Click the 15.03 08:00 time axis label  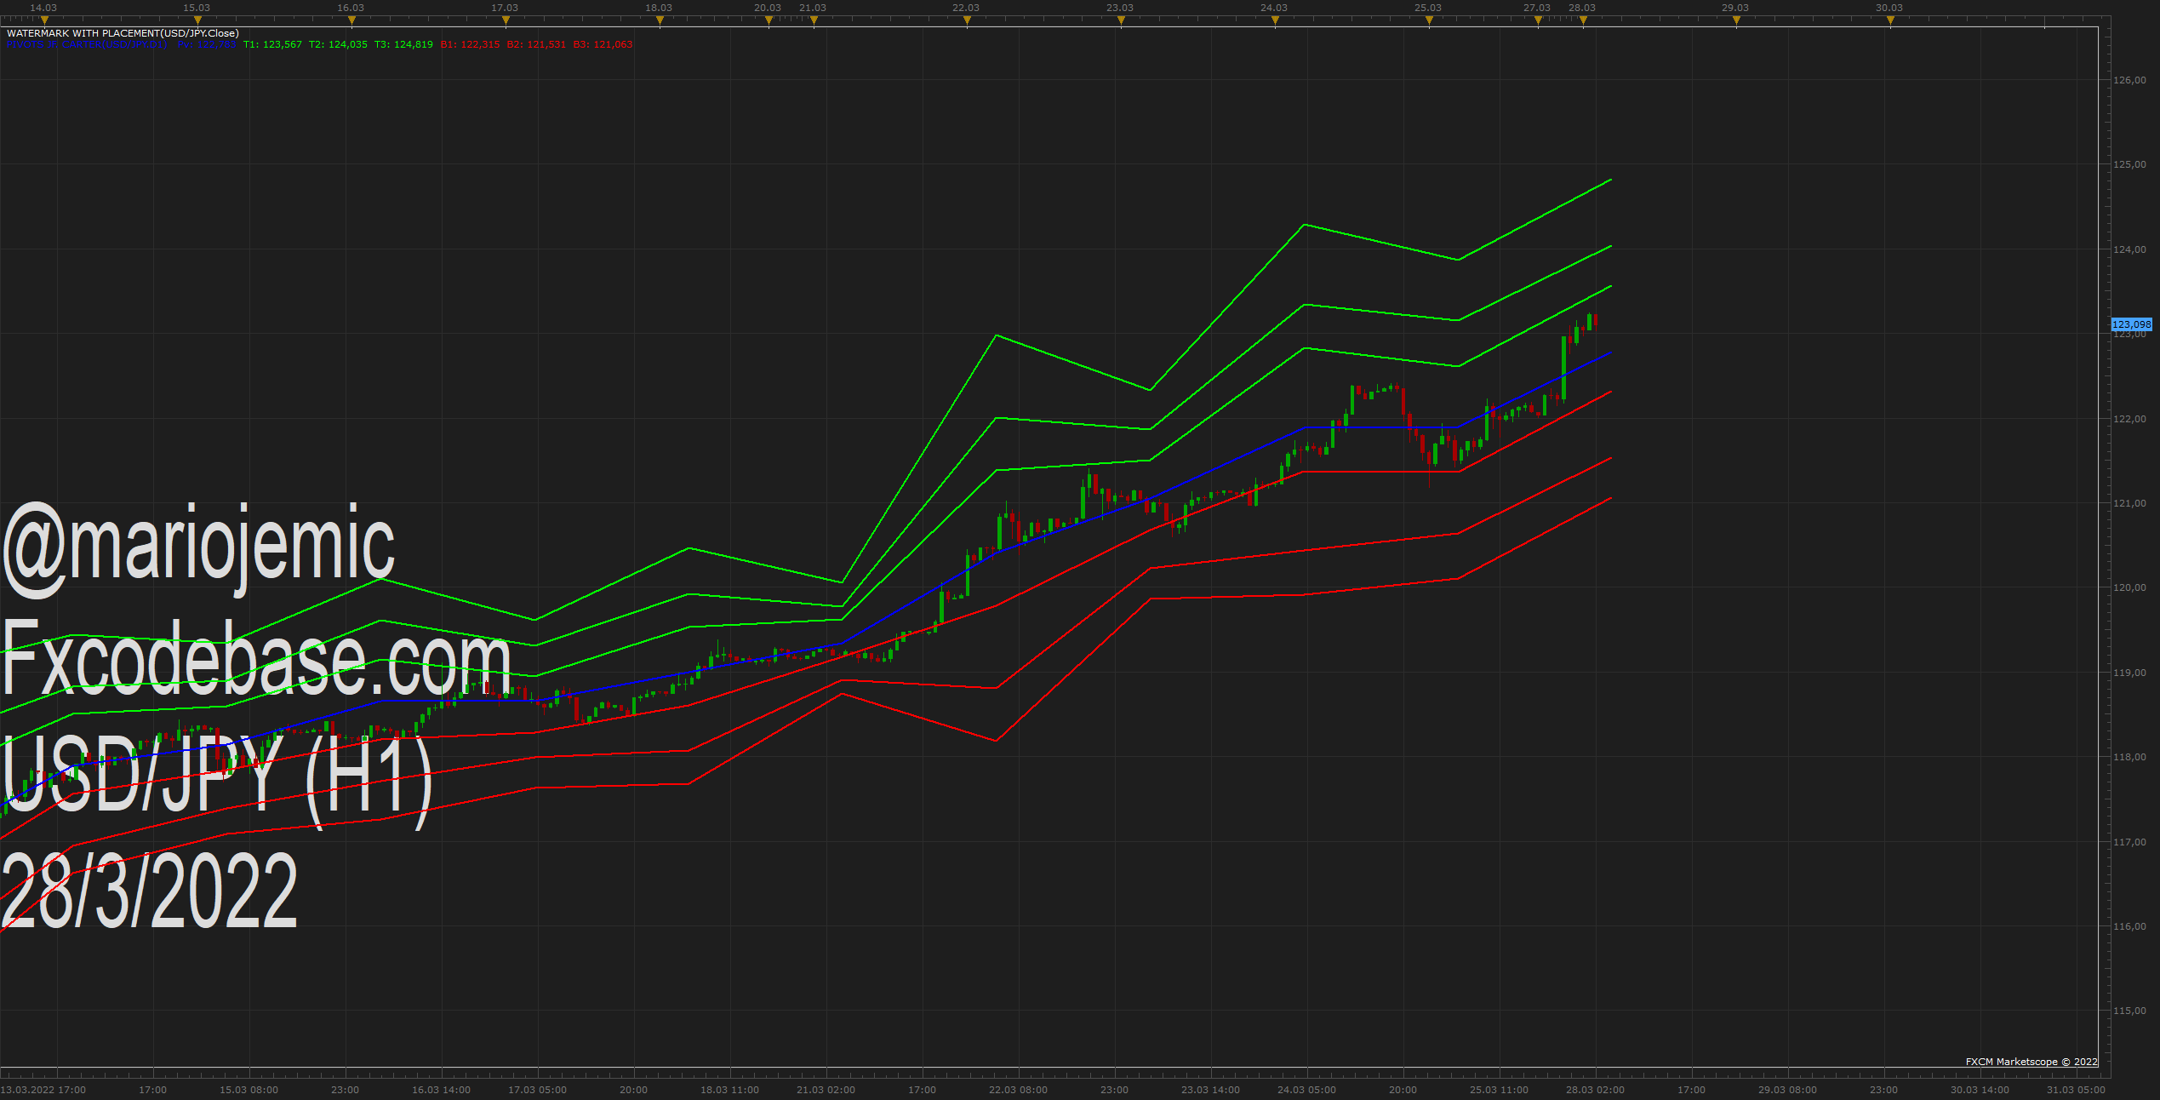249,1090
